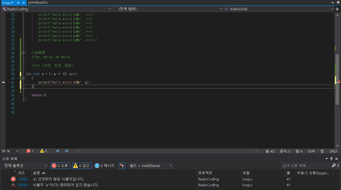Toggle the '2 오류' errors filter

tap(60, 166)
